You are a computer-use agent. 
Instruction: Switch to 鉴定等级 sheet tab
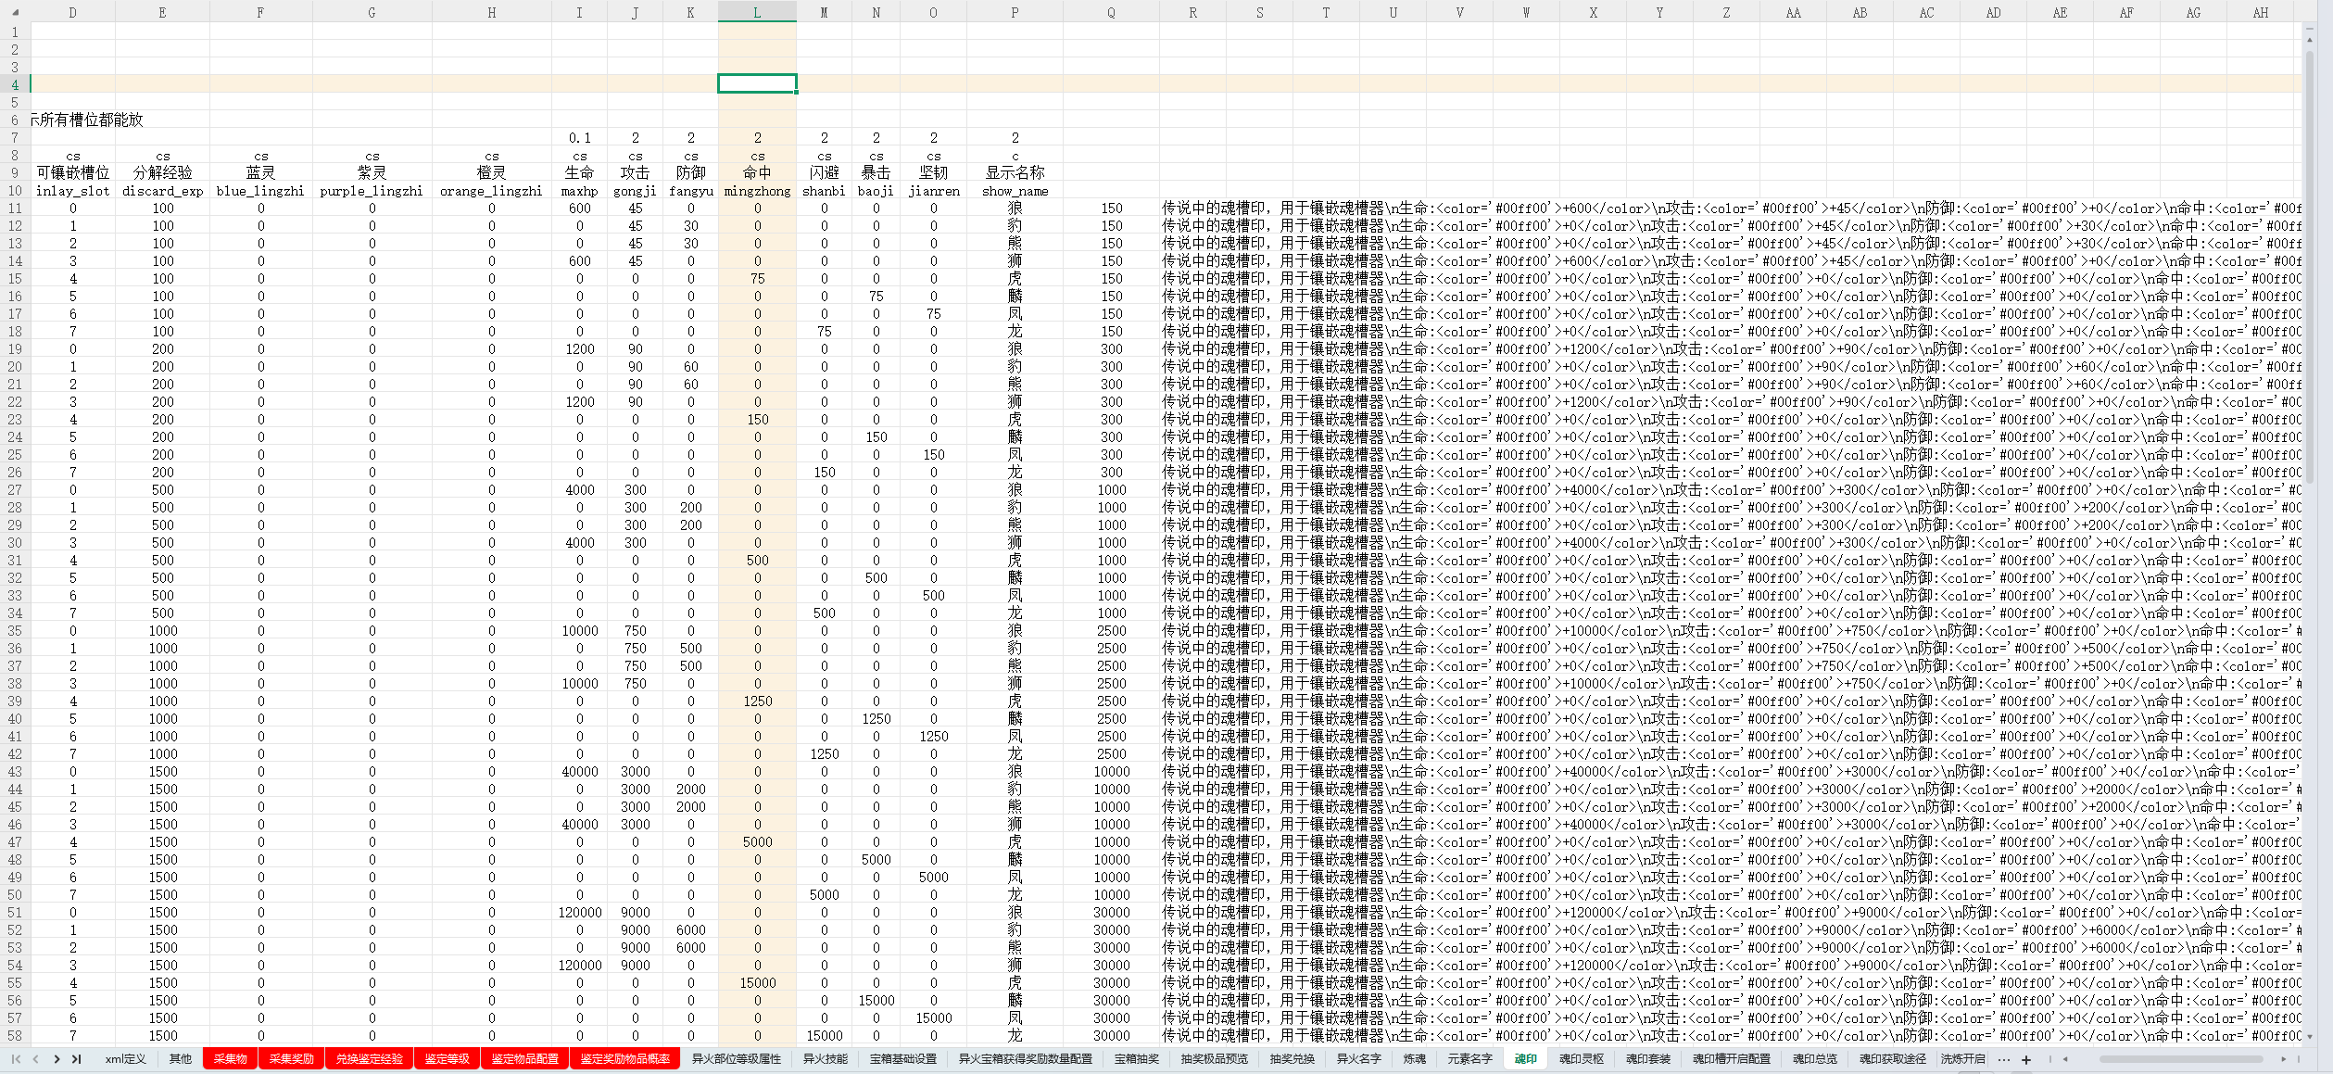pyautogui.click(x=447, y=1059)
